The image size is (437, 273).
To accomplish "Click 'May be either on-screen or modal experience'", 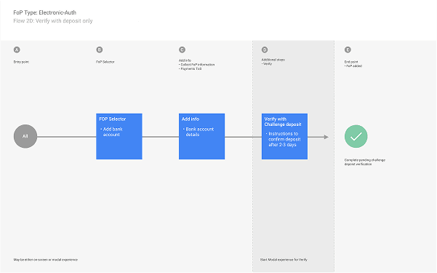I will (46, 260).
